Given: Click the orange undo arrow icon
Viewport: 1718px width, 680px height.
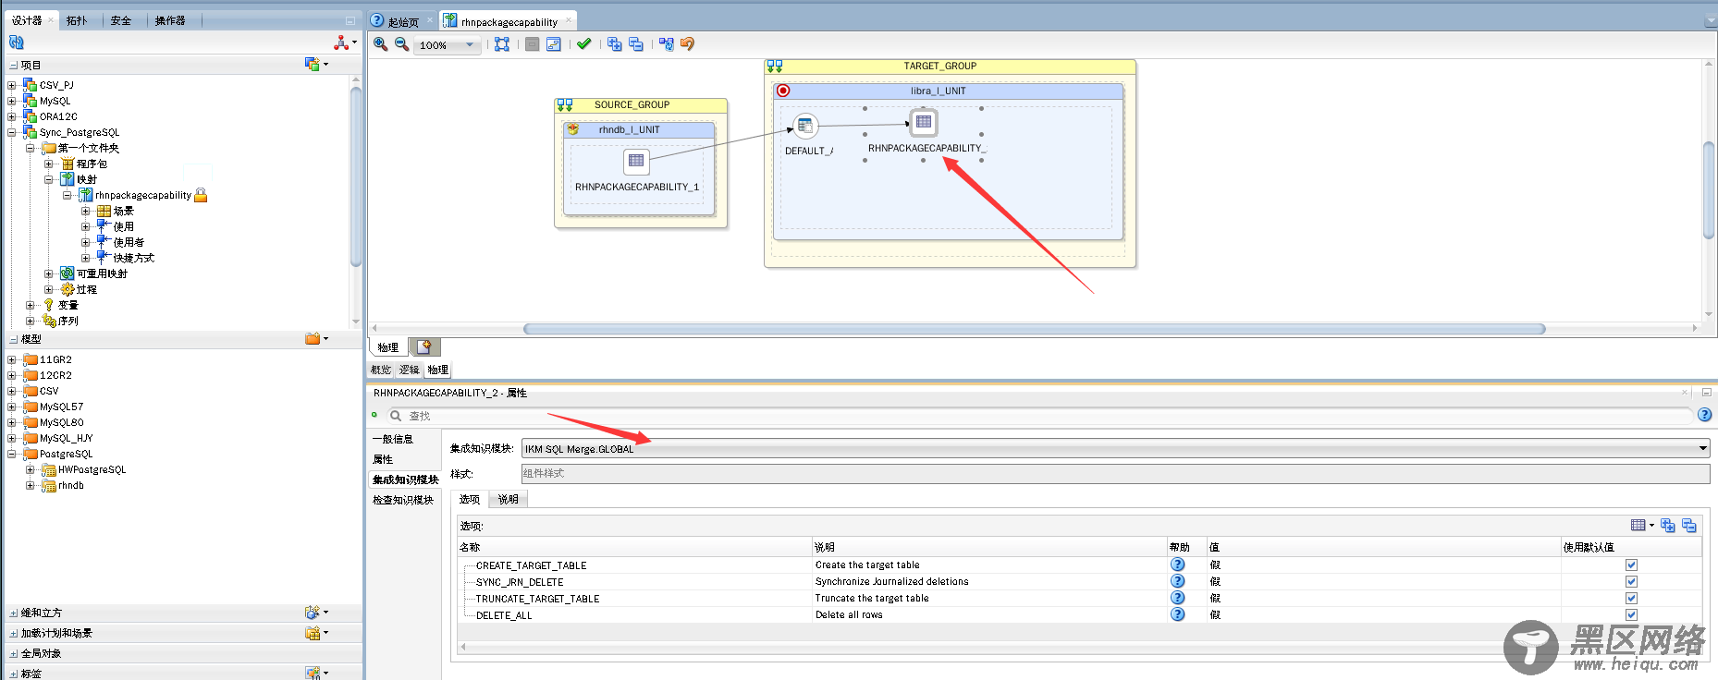Looking at the screenshot, I should click(x=687, y=43).
